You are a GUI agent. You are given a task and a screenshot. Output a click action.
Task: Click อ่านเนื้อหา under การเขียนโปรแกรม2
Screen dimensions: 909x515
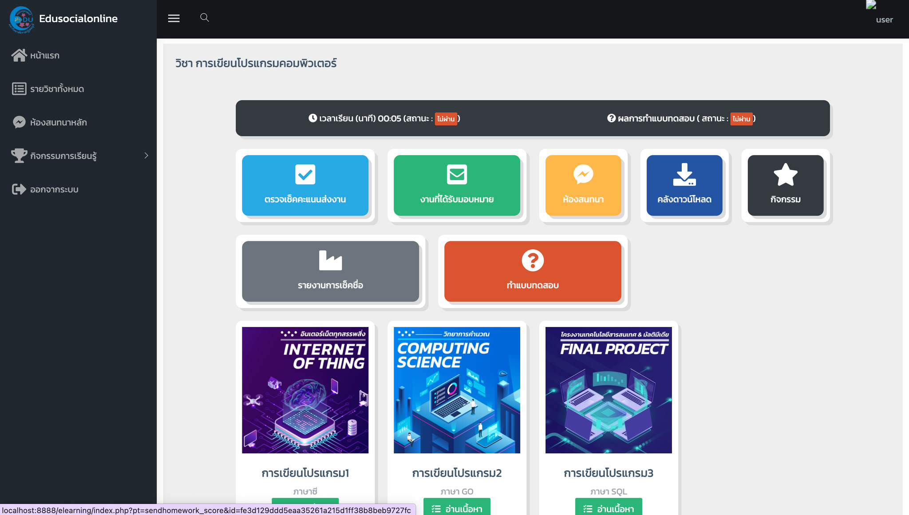[x=457, y=507]
